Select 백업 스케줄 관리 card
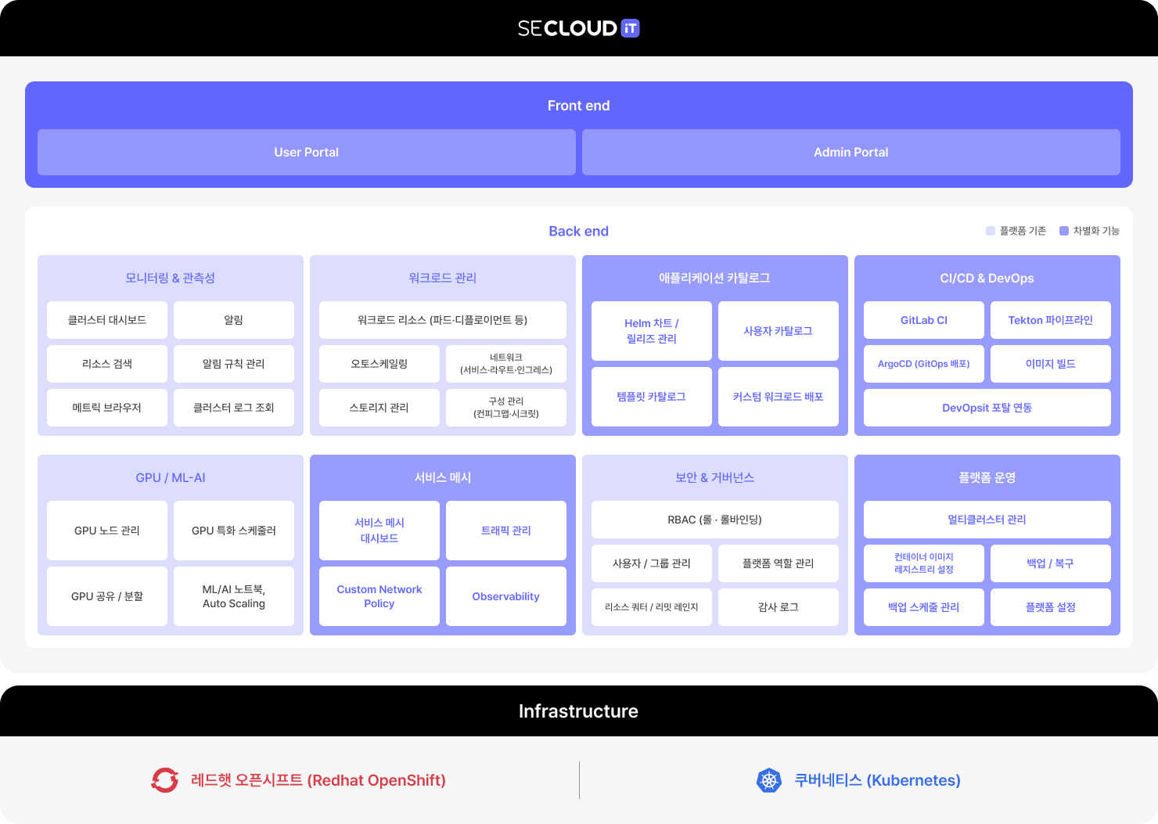The width and height of the screenshot is (1158, 824). pyautogui.click(x=924, y=607)
